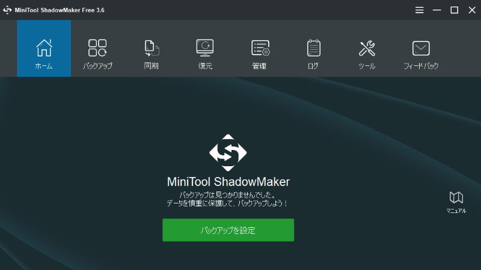Open the Sync (同期) tab
Image resolution: width=481 pixels, height=270 pixels.
152,49
